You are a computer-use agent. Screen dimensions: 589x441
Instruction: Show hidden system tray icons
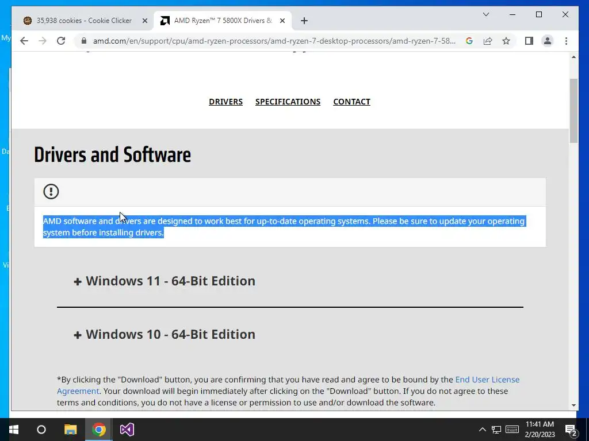[483, 430]
